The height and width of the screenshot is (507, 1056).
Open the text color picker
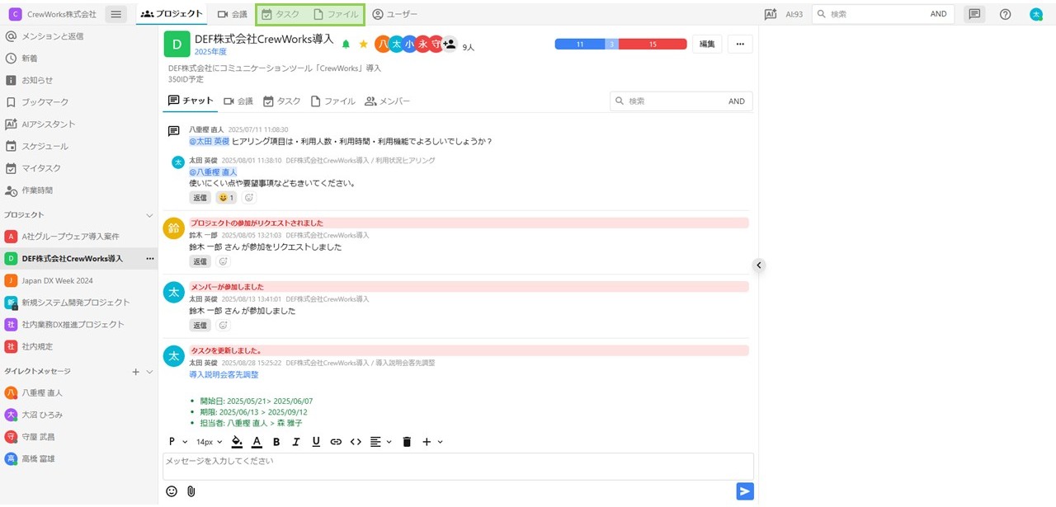(x=257, y=442)
